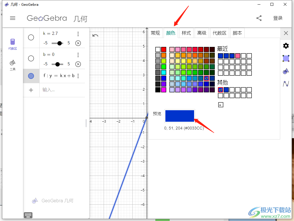Pick the bright magenta swatch beside black
Viewport: 294px width, 221px height.
[164, 90]
